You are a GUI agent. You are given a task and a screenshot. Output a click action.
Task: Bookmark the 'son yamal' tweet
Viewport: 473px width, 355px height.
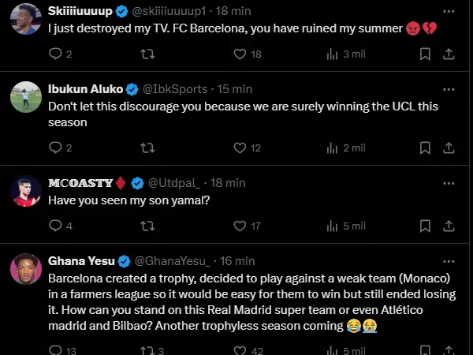425,226
